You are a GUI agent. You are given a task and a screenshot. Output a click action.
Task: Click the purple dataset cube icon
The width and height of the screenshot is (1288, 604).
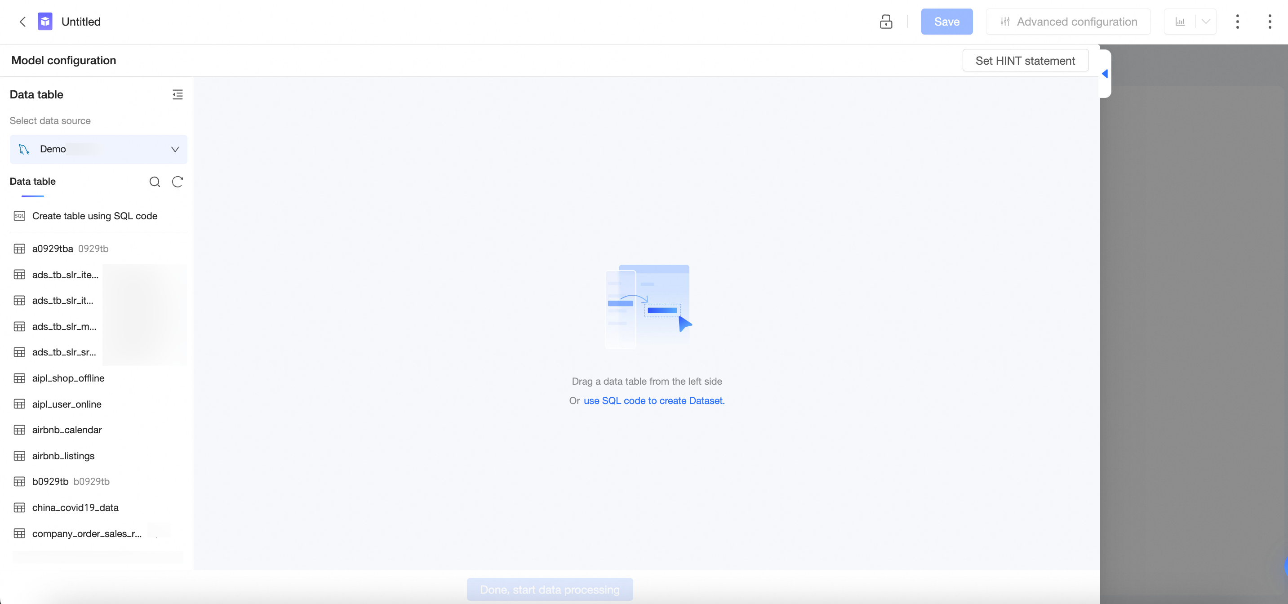click(x=45, y=22)
